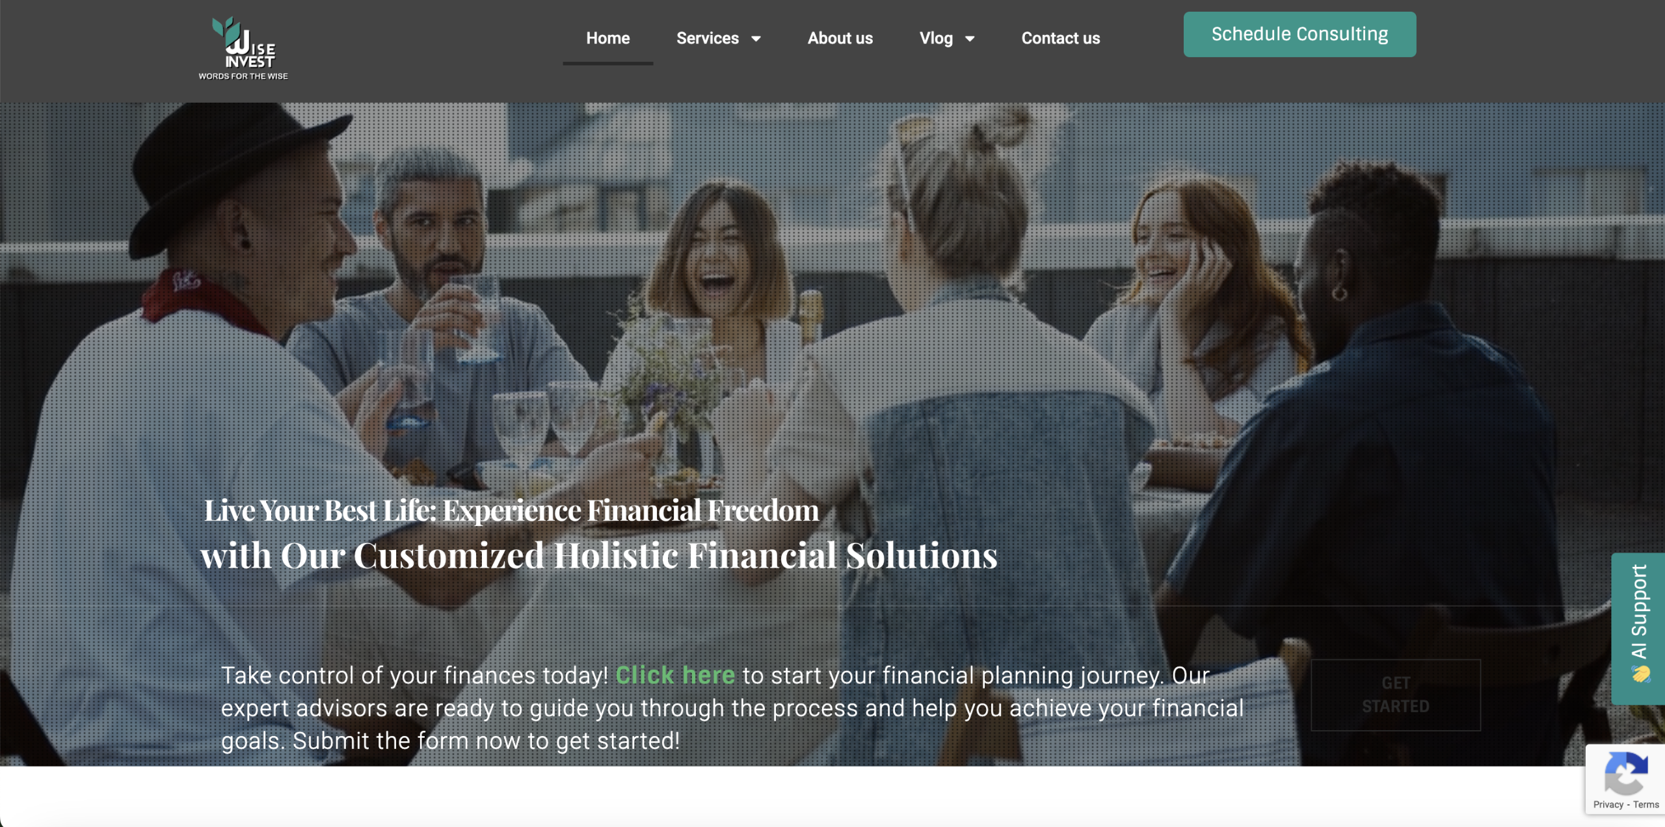Image resolution: width=1665 pixels, height=827 pixels.
Task: Click the Wise Invest logo
Action: click(243, 49)
